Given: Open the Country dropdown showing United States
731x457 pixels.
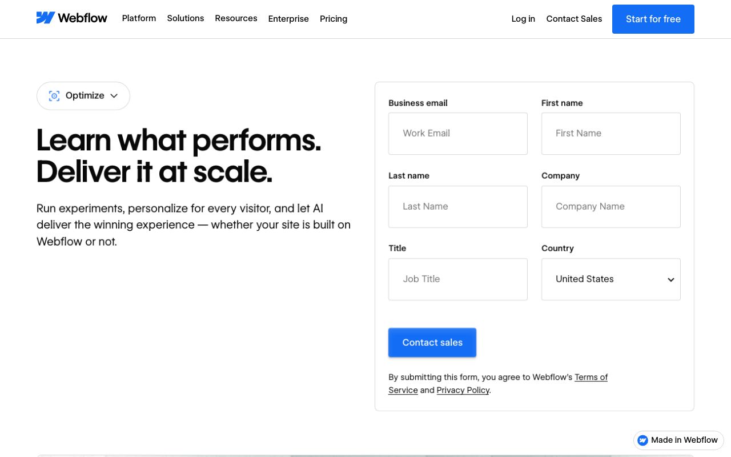Looking at the screenshot, I should tap(611, 279).
